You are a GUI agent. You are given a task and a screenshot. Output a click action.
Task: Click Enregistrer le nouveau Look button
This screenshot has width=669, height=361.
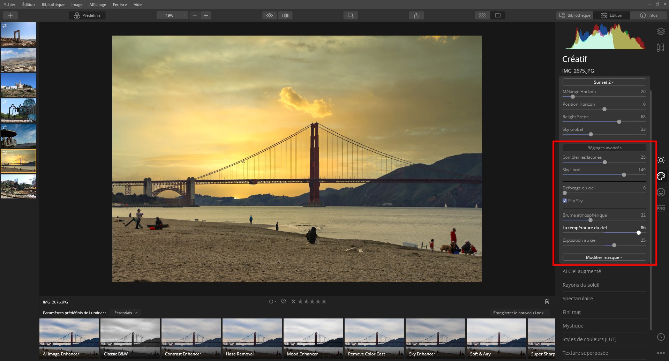(x=520, y=313)
